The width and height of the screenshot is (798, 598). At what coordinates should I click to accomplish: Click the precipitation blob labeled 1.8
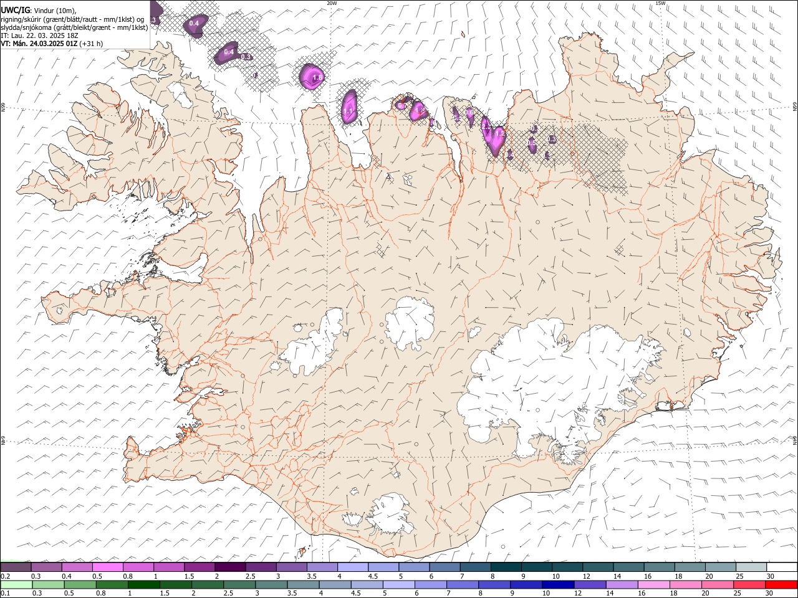pyautogui.click(x=311, y=76)
